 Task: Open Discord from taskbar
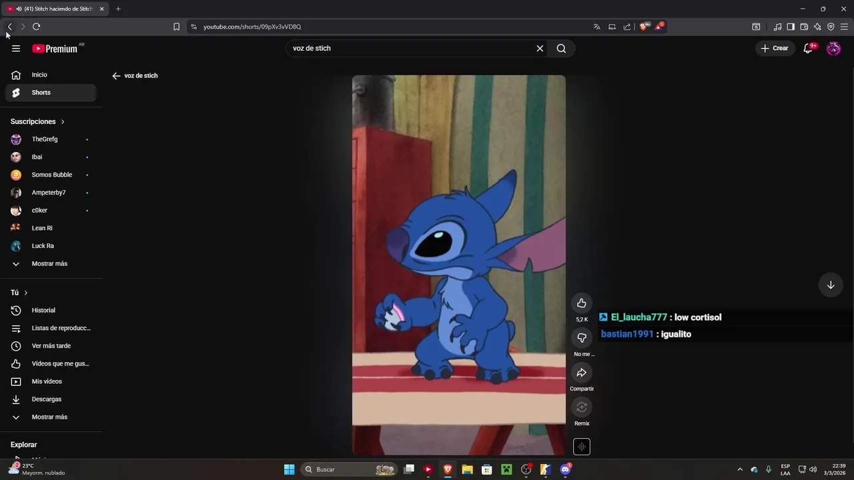pos(566,469)
